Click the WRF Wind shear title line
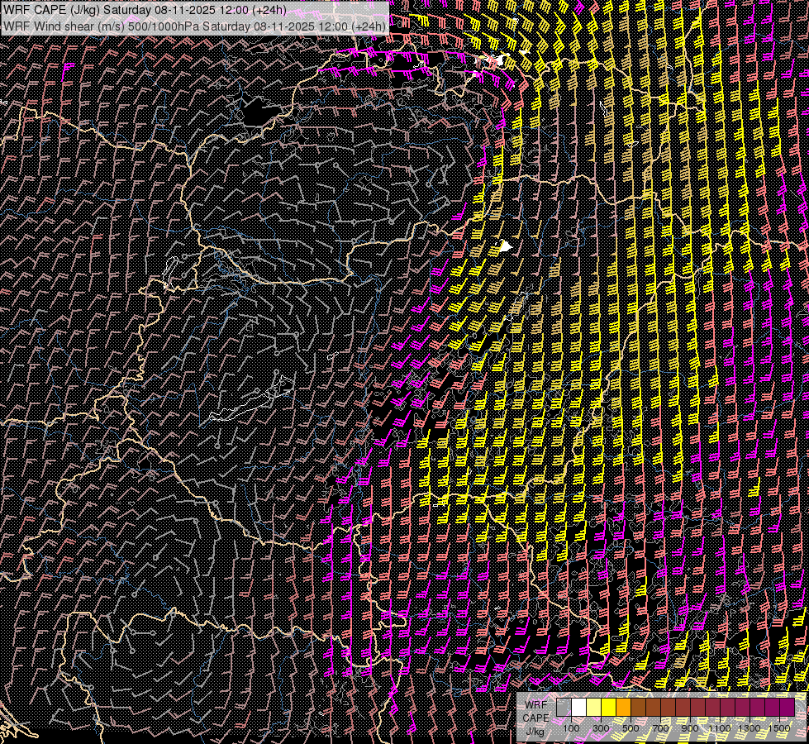809x744 pixels. [194, 26]
